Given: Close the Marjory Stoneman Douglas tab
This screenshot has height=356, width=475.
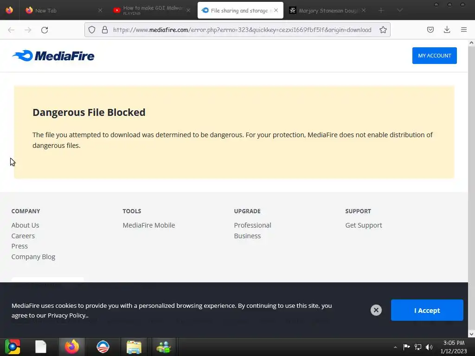Looking at the screenshot, I should point(364,10).
